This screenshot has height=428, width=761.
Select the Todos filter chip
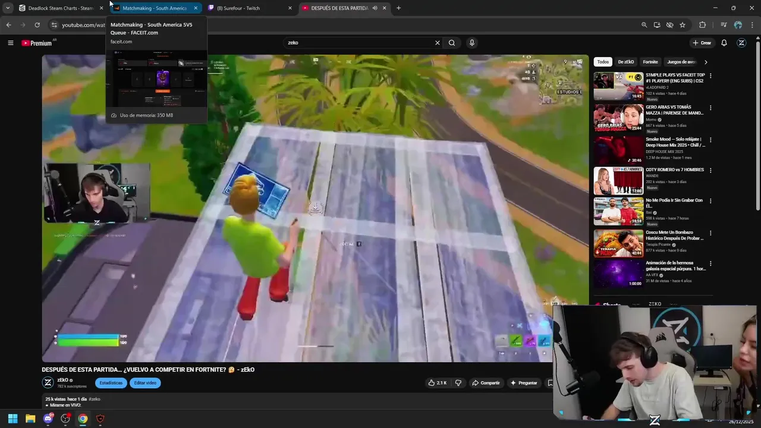(x=603, y=62)
